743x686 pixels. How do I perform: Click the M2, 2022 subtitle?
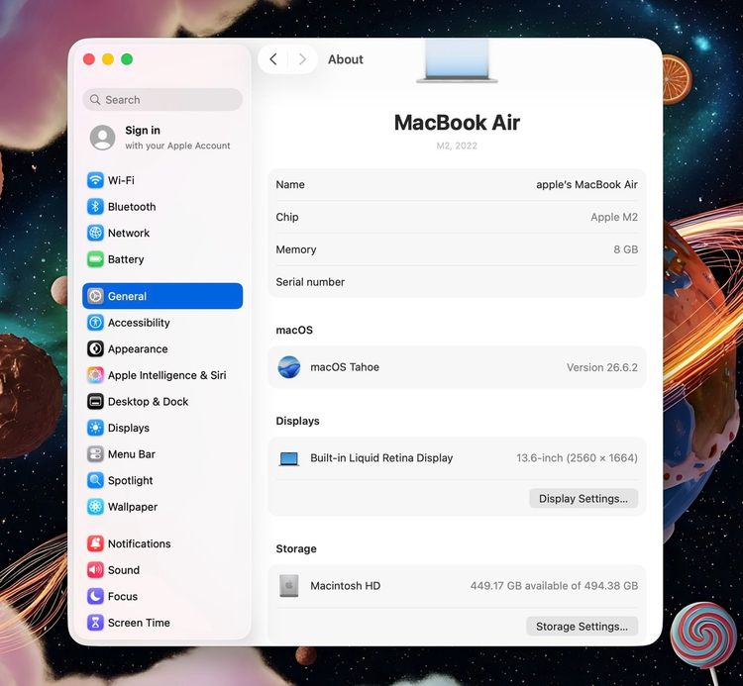click(x=457, y=146)
